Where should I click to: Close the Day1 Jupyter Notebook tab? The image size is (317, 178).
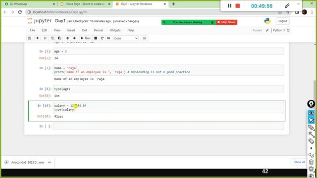coord(164,4)
